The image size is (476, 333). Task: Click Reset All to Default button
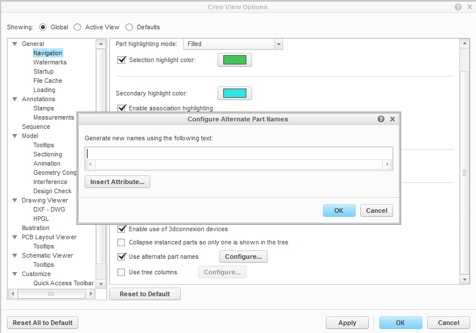pos(43,323)
